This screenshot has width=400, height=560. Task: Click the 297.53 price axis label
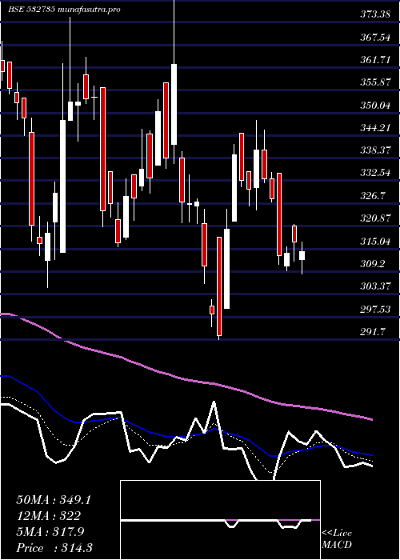(x=375, y=309)
